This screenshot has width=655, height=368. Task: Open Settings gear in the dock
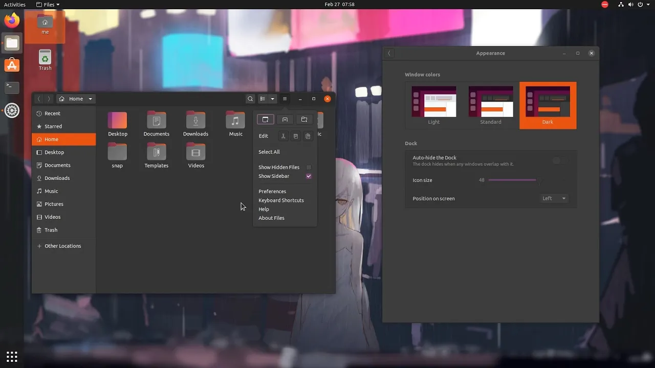point(12,110)
